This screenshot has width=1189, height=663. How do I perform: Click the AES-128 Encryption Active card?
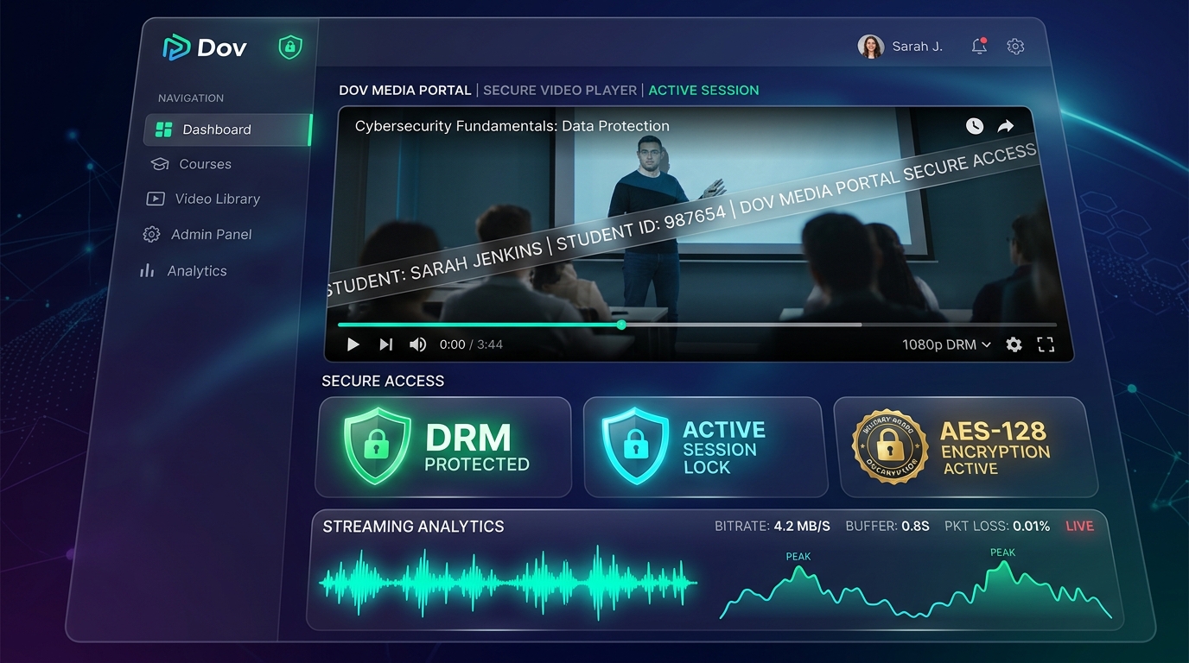(x=965, y=447)
